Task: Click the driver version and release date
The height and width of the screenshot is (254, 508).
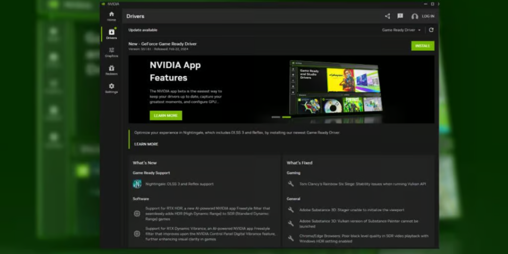Action: click(x=158, y=49)
